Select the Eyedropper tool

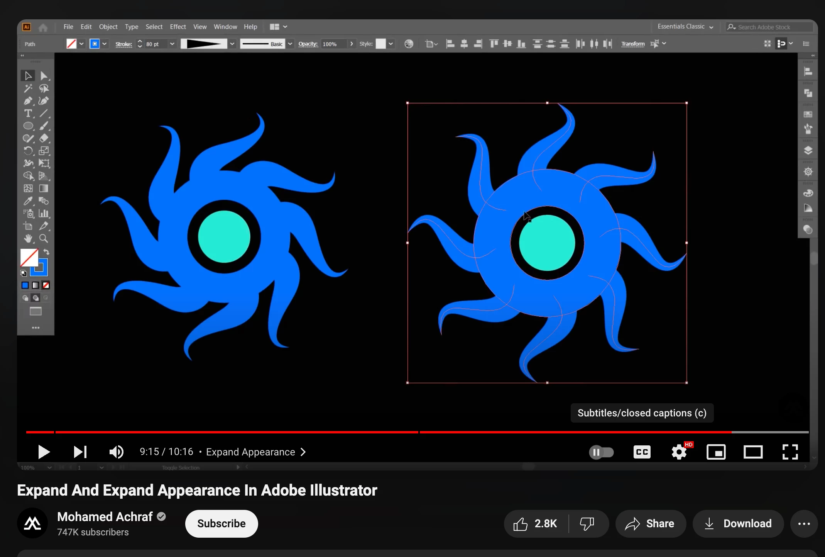(x=28, y=201)
